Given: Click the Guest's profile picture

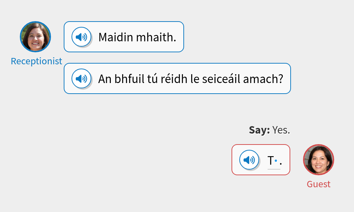Looking at the screenshot, I should [x=318, y=159].
